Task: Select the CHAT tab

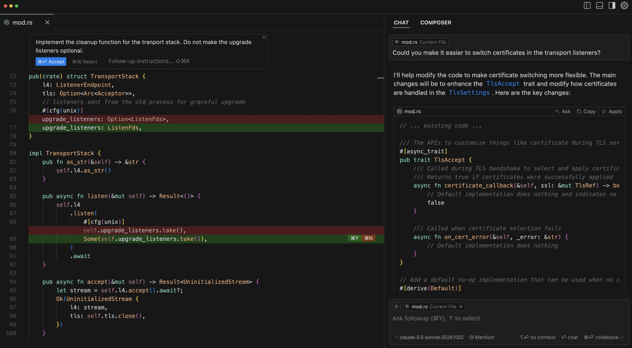Action: pos(401,22)
